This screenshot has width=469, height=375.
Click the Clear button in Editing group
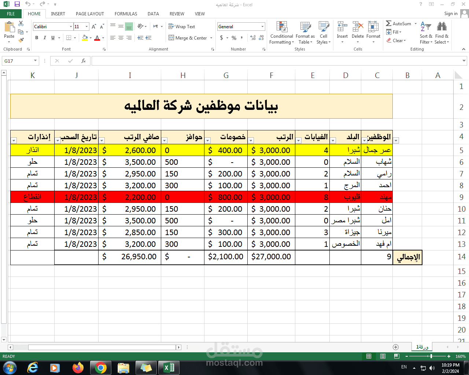coord(396,40)
